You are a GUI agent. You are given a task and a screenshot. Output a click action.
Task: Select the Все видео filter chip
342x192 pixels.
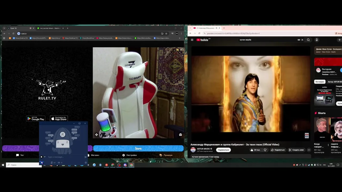point(320,82)
